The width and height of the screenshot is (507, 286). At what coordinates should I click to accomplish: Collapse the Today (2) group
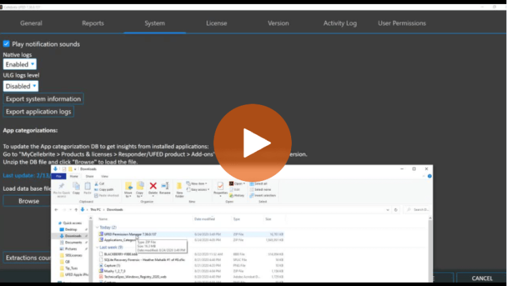click(97, 227)
